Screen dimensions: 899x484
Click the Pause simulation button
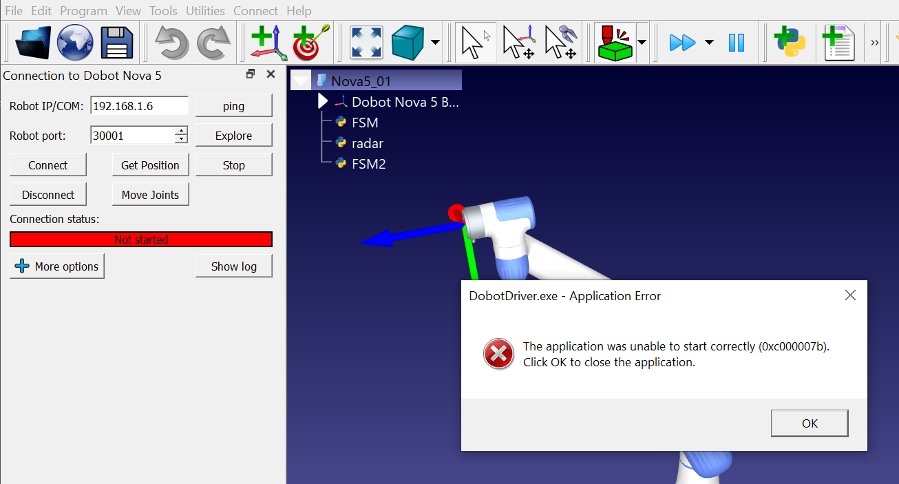[736, 43]
